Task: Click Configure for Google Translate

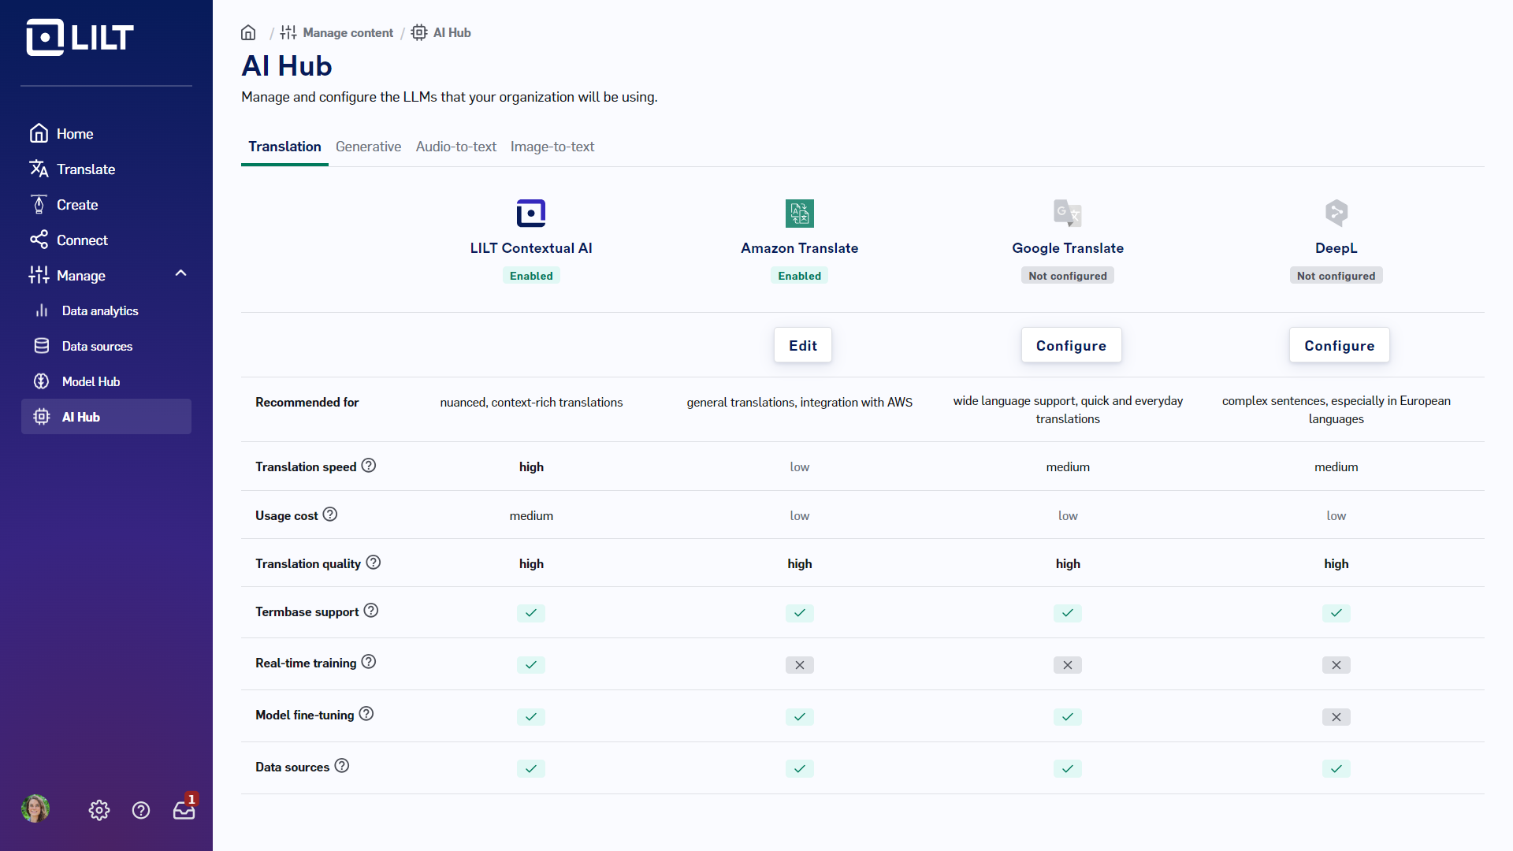Action: (1071, 345)
